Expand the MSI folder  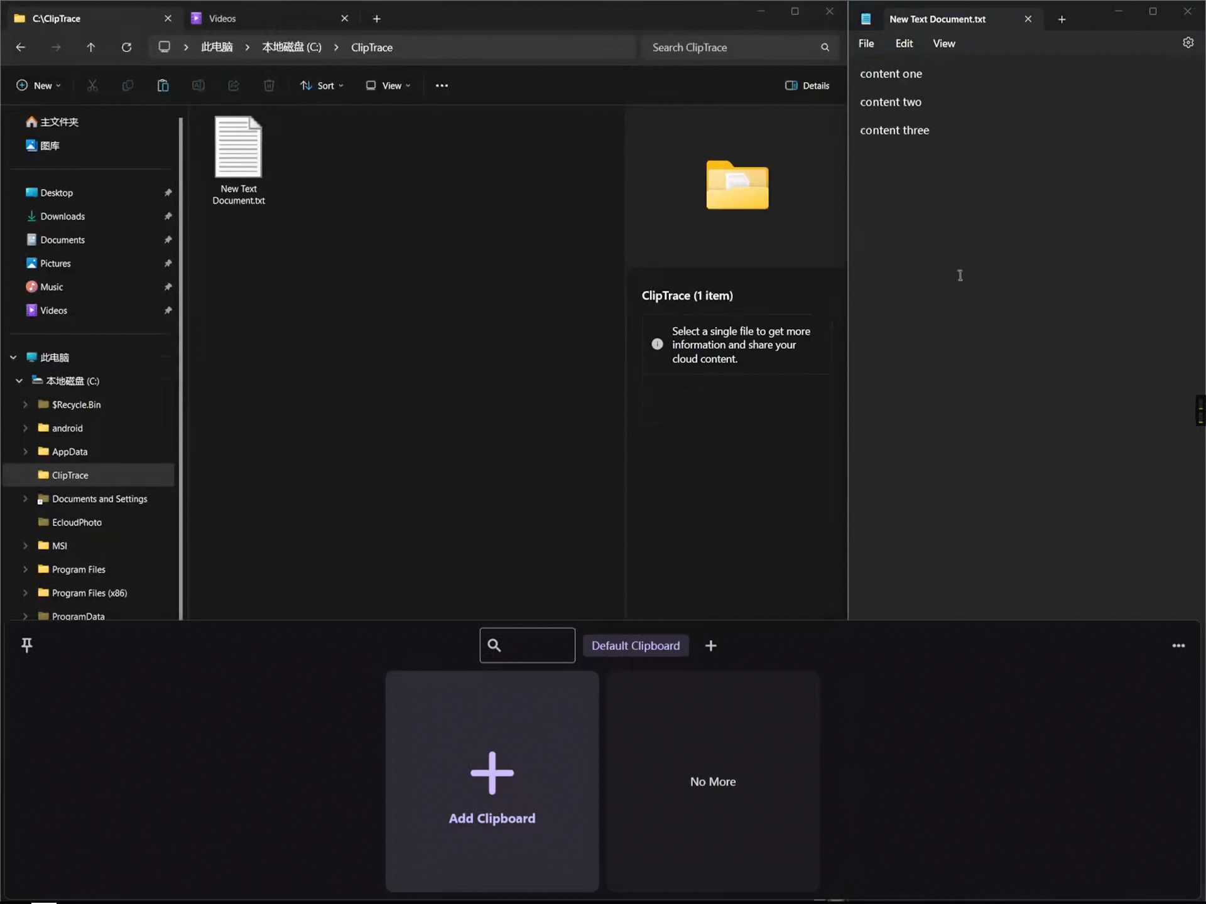point(25,546)
